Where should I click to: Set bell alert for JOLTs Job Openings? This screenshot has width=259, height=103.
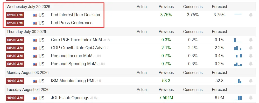point(251,98)
